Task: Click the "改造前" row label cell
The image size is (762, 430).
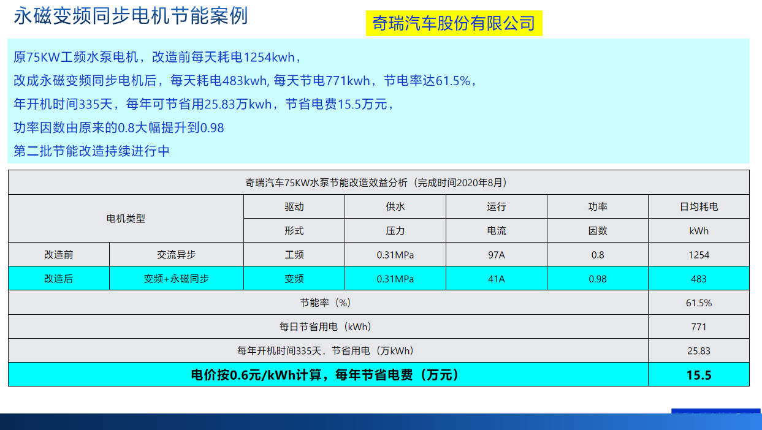Action: click(59, 255)
